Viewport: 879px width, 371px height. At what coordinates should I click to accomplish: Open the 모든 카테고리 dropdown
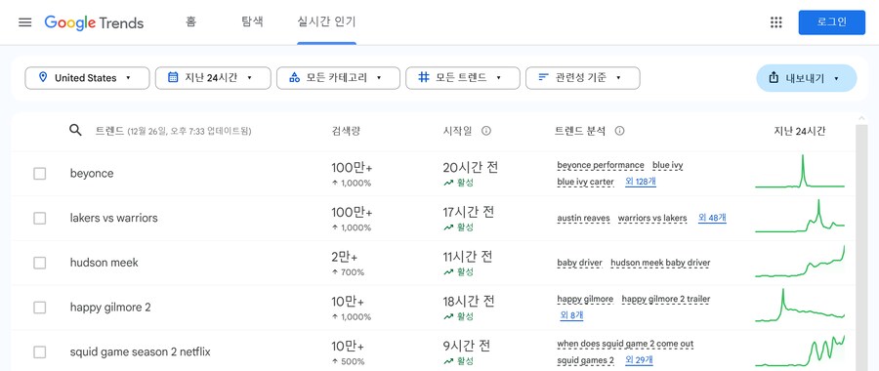(x=338, y=78)
